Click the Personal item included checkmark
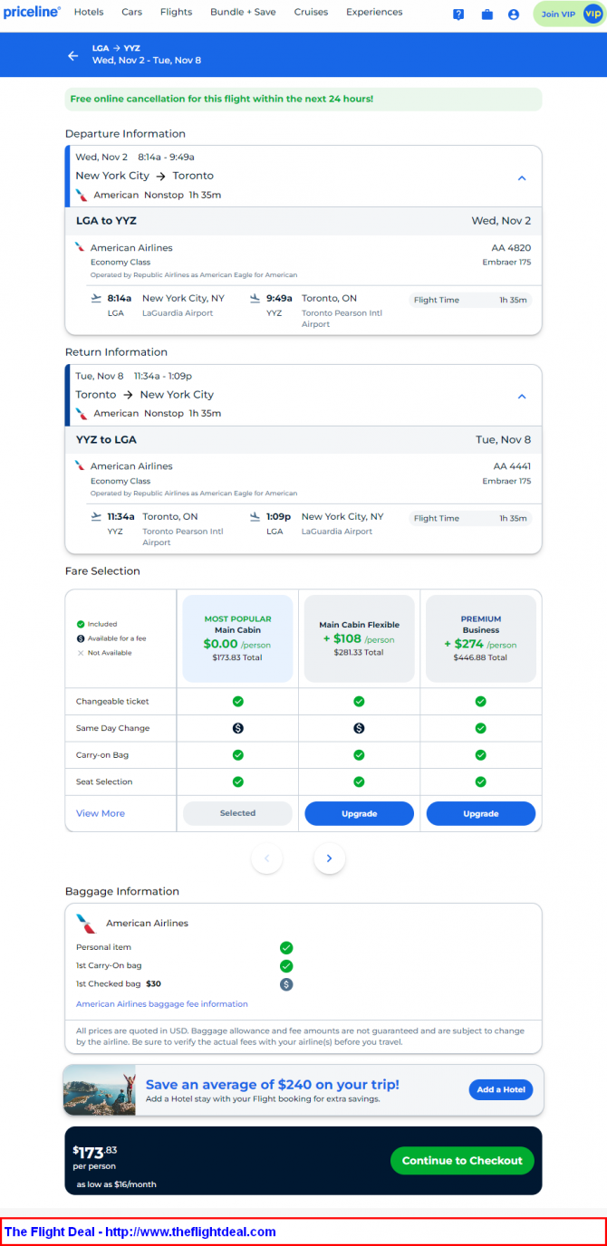Viewport: 607px width, 1246px height. coord(286,948)
